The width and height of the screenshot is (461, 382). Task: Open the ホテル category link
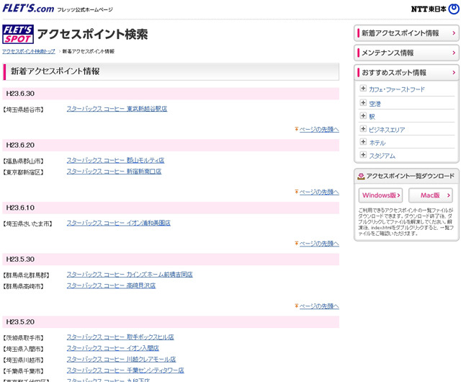pyautogui.click(x=377, y=143)
